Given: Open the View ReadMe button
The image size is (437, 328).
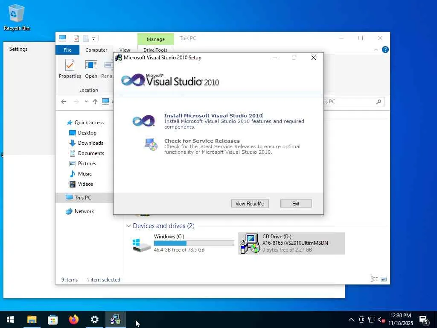Looking at the screenshot, I should click(250, 204).
